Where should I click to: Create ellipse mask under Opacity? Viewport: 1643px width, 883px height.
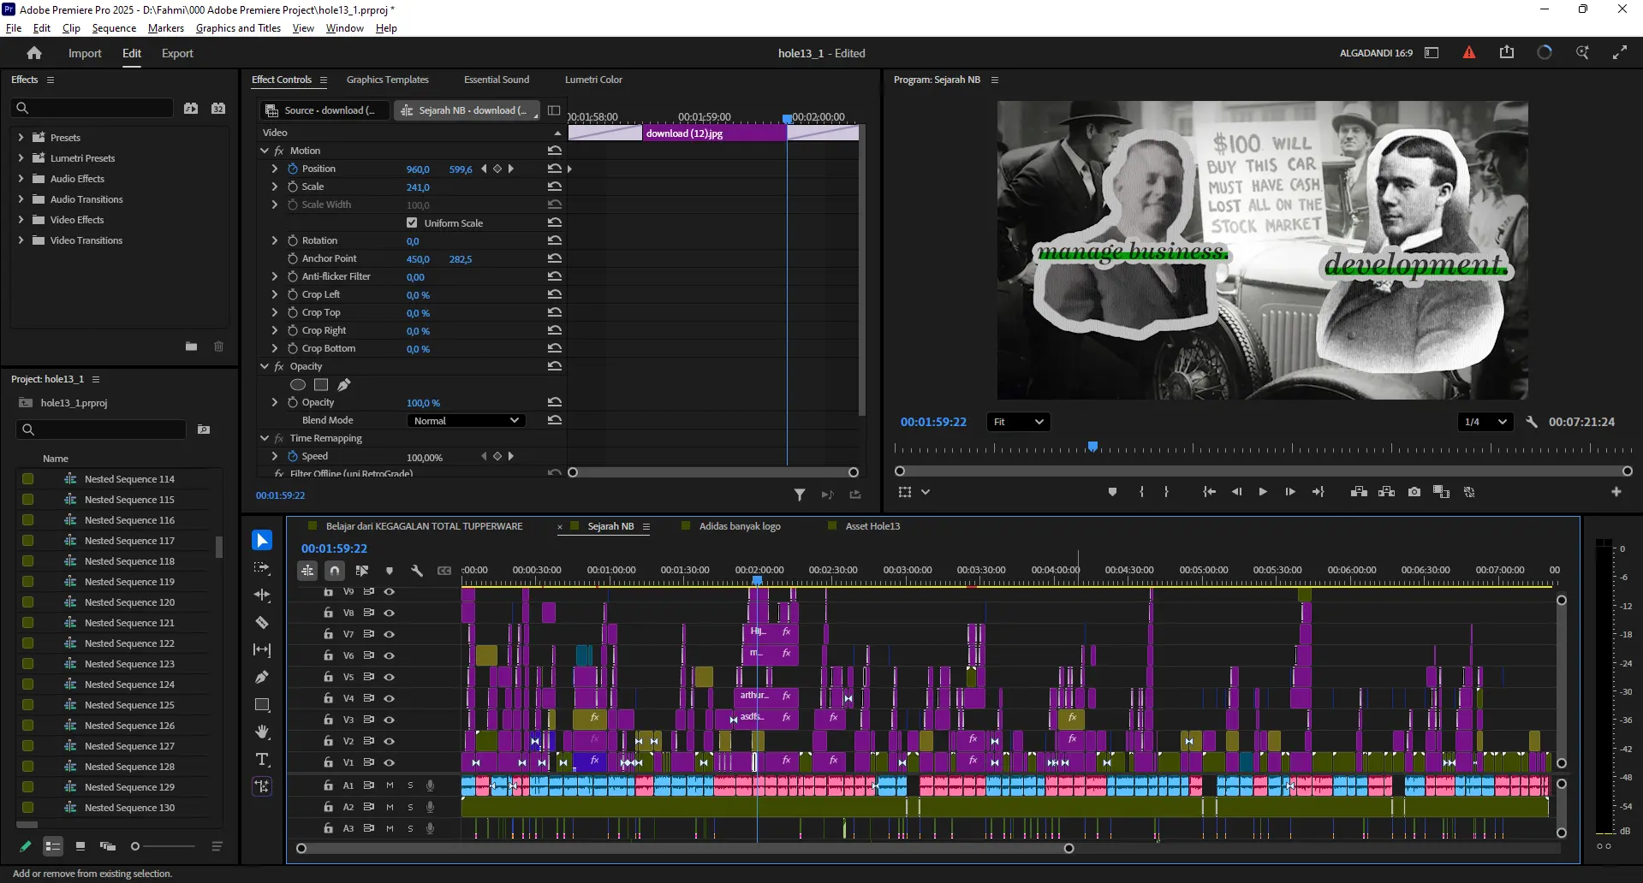point(298,385)
